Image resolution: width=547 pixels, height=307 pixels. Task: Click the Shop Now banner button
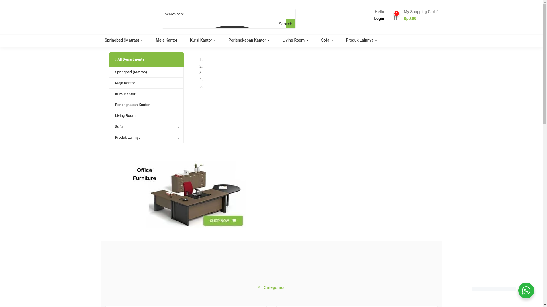tap(223, 221)
